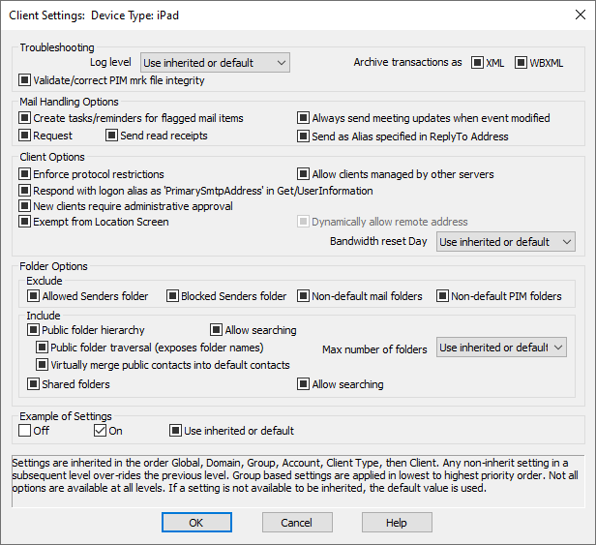Enable Validate/correct PIM mrk file integrity

click(x=25, y=80)
